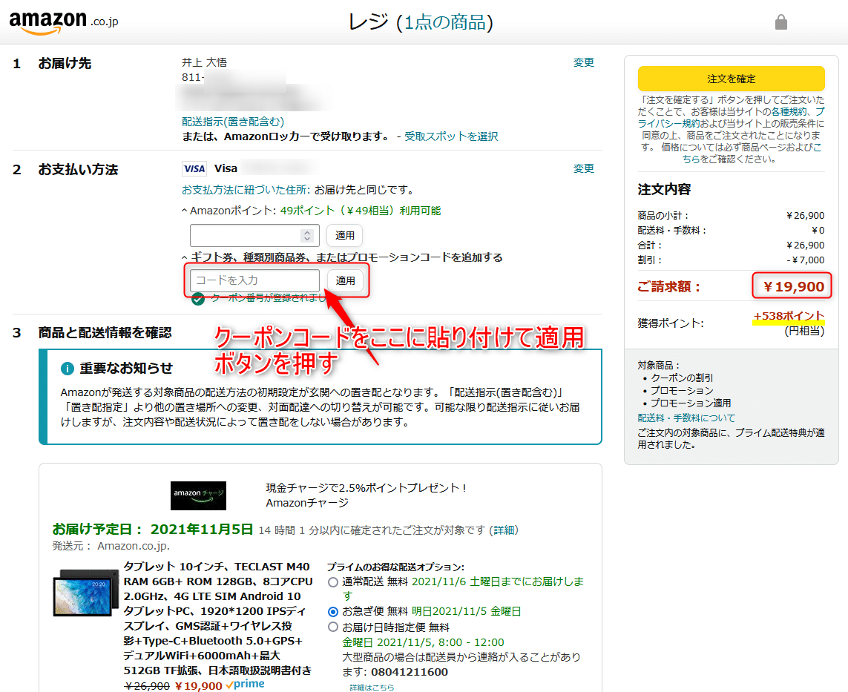Click the secure checkout lock icon
This screenshot has height=692, width=848.
(781, 22)
